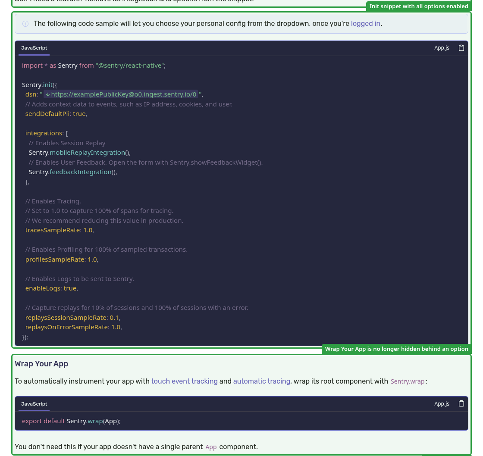Screen dimensions: 483x456
Task: Click the 'Sentry.mobileReplayIntegration(),' line
Action: point(79,153)
